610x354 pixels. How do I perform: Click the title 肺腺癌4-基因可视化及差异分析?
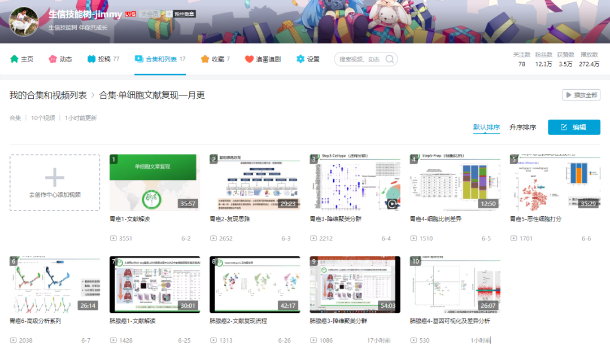pyautogui.click(x=450, y=321)
